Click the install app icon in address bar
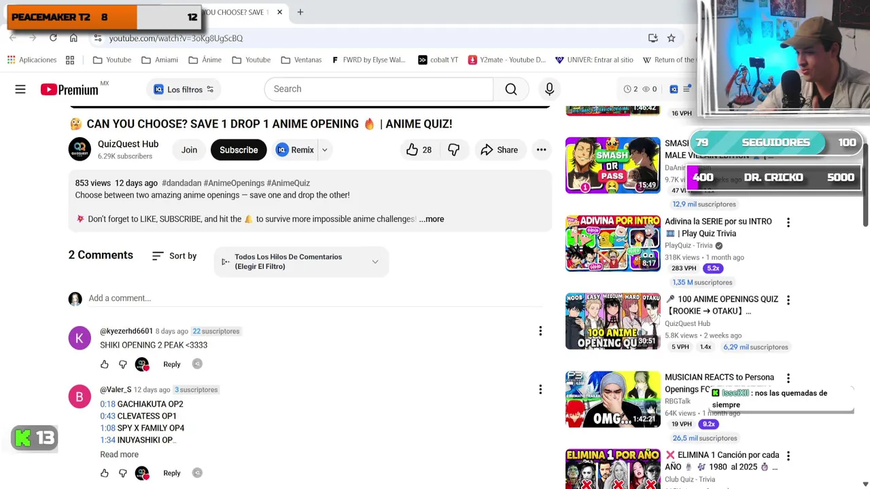870x489 pixels. click(x=652, y=38)
